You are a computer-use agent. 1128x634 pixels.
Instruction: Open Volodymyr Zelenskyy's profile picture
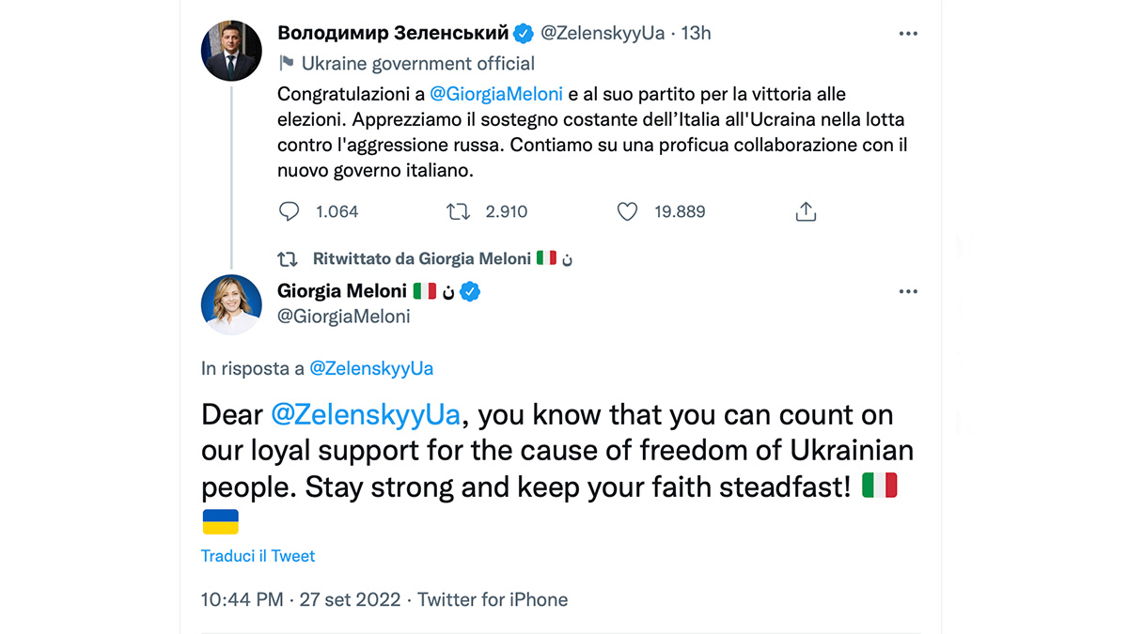[x=231, y=50]
